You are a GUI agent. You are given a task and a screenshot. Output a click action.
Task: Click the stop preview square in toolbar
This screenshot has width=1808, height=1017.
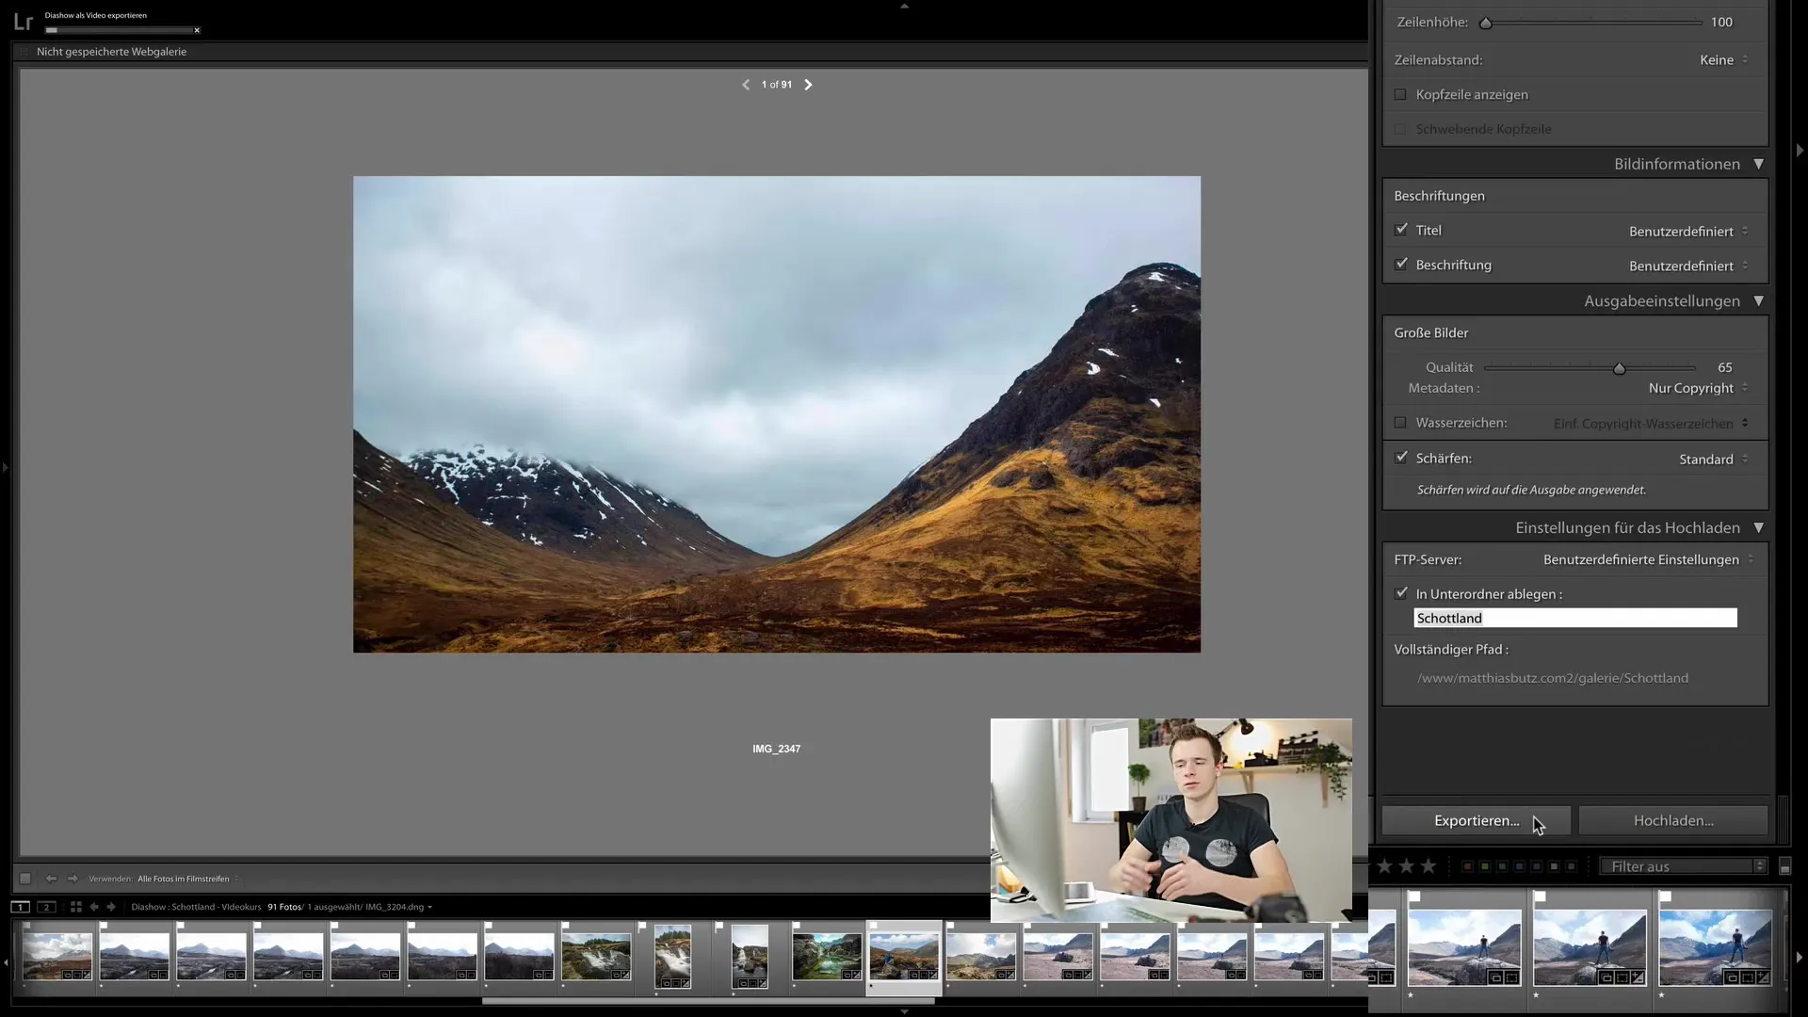point(25,879)
